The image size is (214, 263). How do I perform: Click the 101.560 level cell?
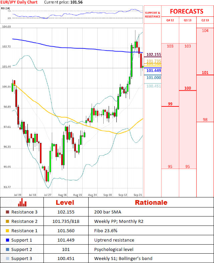point(66,231)
